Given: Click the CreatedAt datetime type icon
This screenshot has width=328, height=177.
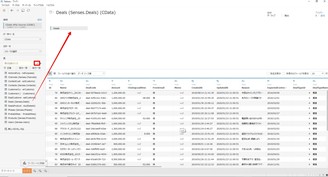Looking at the screenshot, I should click(x=193, y=81).
